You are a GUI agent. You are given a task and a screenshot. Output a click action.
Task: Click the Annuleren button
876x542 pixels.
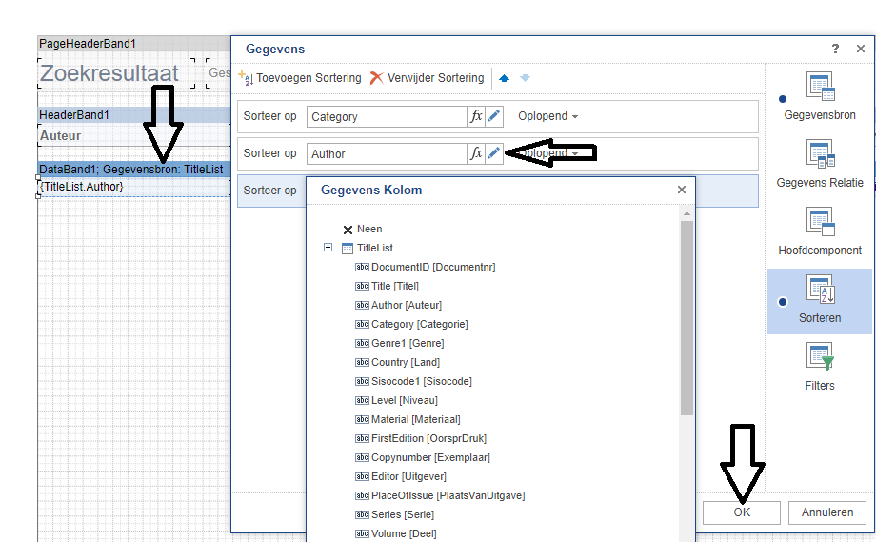coord(826,512)
